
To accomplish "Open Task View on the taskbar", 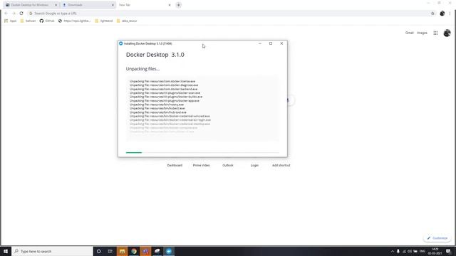I will (110, 251).
